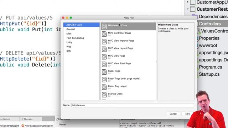Screen dimensions: 228x128
Task: Click MVC Controller Class file icon
Action: click(x=104, y=34)
